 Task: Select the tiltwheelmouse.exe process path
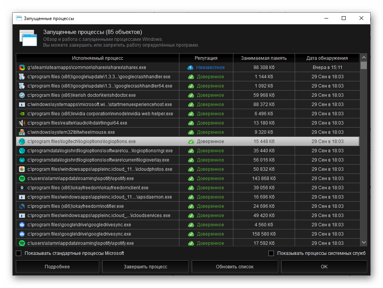click(71, 132)
